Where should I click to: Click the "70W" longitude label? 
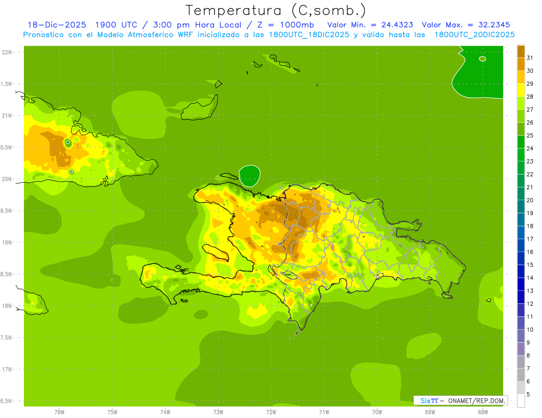click(x=377, y=412)
